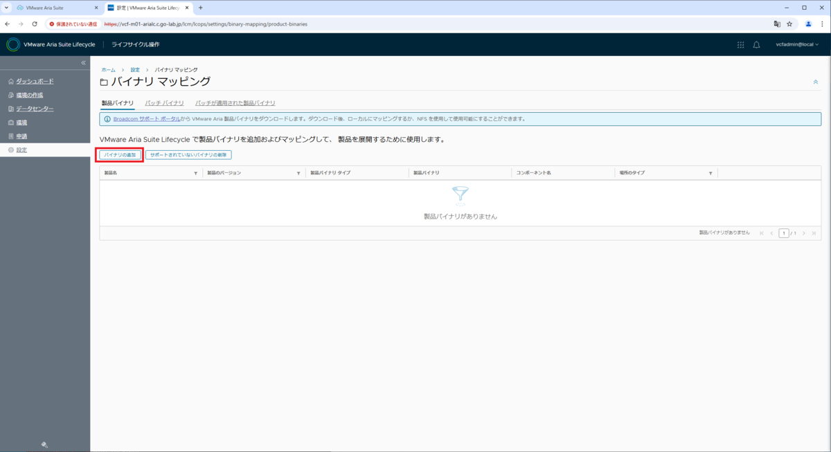Click the ライフサイクル操作 header label

136,45
